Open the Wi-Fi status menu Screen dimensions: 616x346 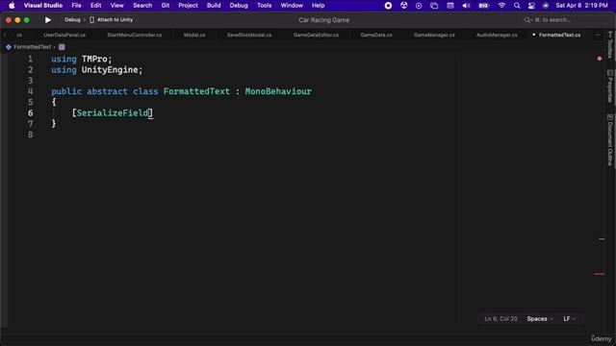tap(501, 6)
